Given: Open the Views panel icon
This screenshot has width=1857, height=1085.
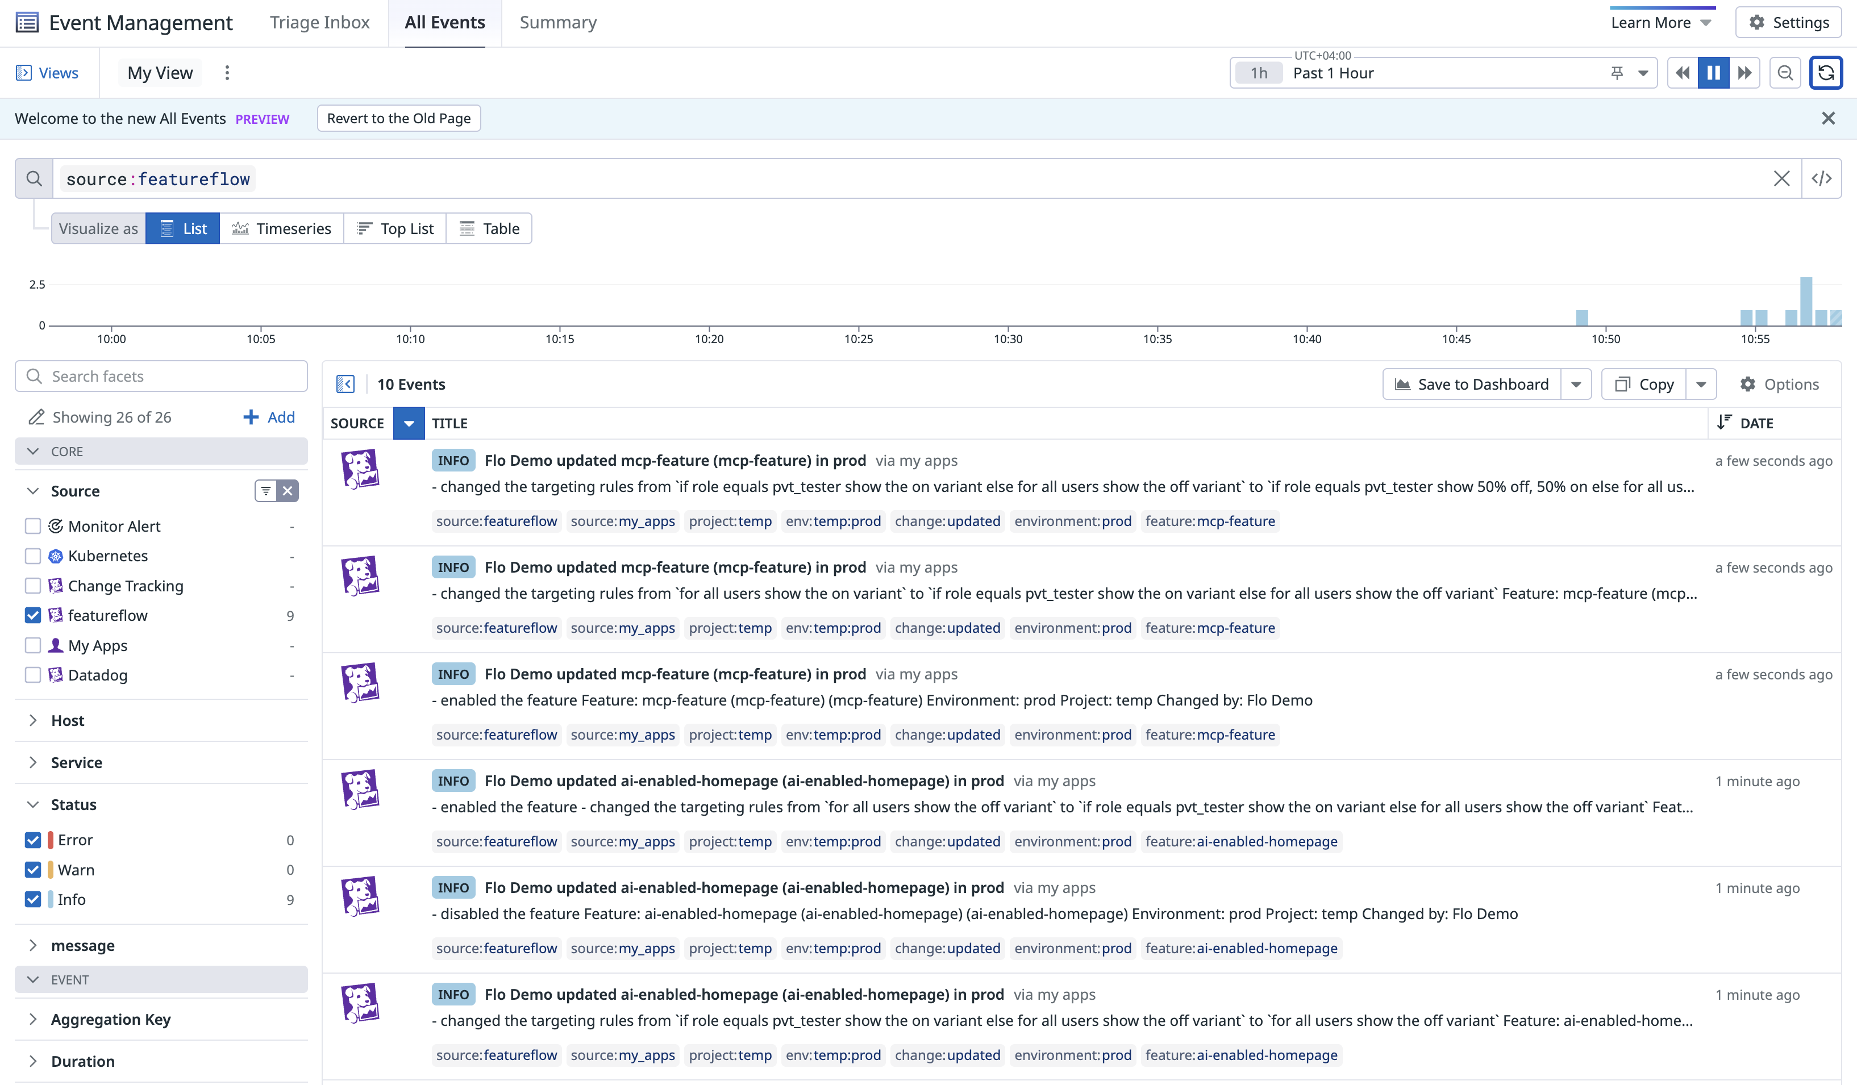Looking at the screenshot, I should tap(23, 73).
